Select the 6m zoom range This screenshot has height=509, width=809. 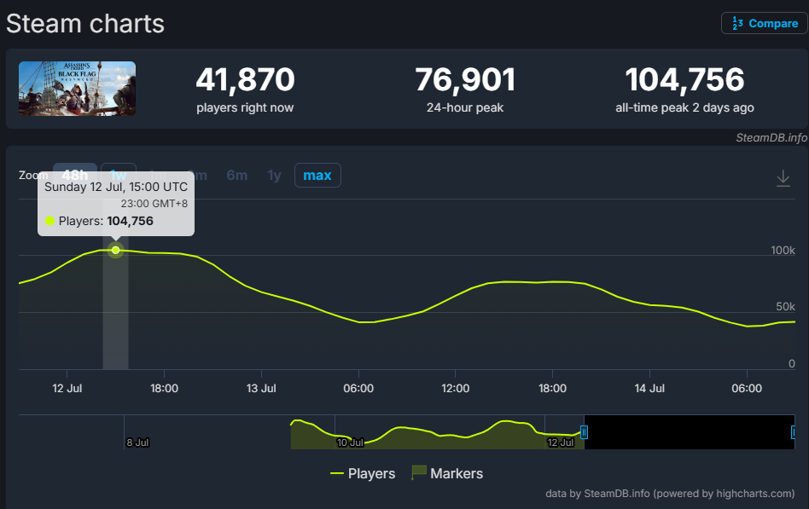[x=237, y=176]
